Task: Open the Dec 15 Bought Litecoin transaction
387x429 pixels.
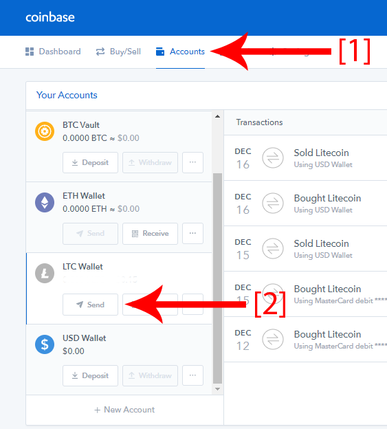Action: click(x=305, y=294)
